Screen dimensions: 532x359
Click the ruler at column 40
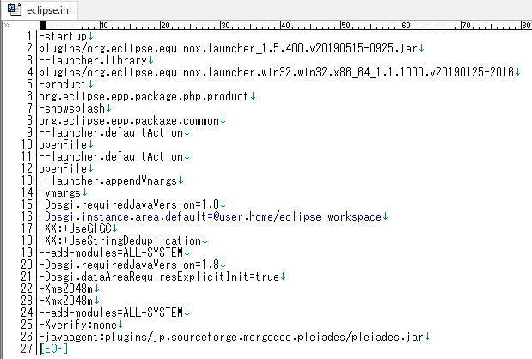(285, 26)
